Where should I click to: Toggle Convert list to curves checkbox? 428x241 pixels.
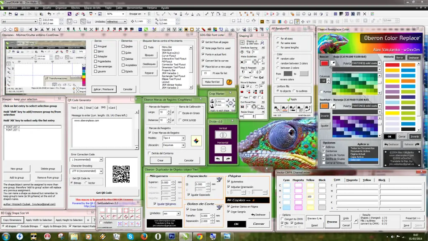203,60
